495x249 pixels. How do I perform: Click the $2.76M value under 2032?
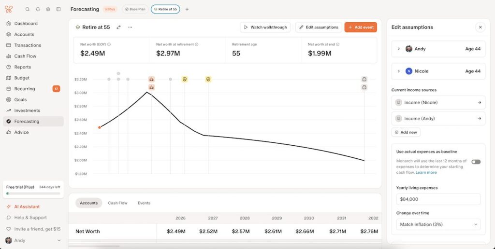point(369,231)
